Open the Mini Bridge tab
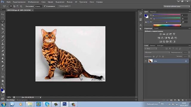Screen dimensions: 191x107 [x=11, y=100]
